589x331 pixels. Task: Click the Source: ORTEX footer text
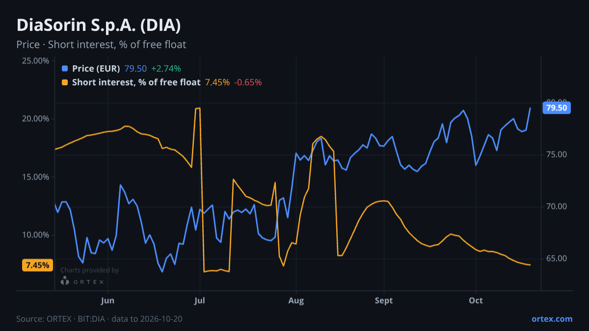tap(99, 319)
